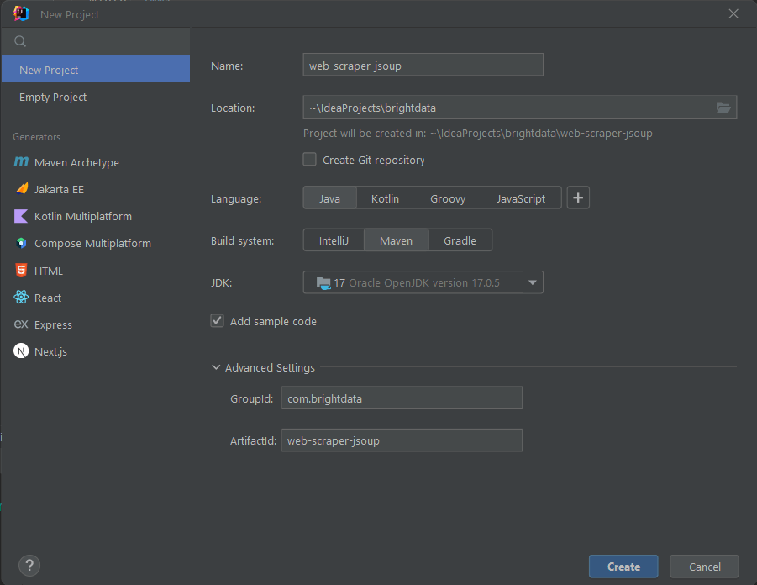Open the JDK version dropdown
The width and height of the screenshot is (757, 585).
[423, 282]
